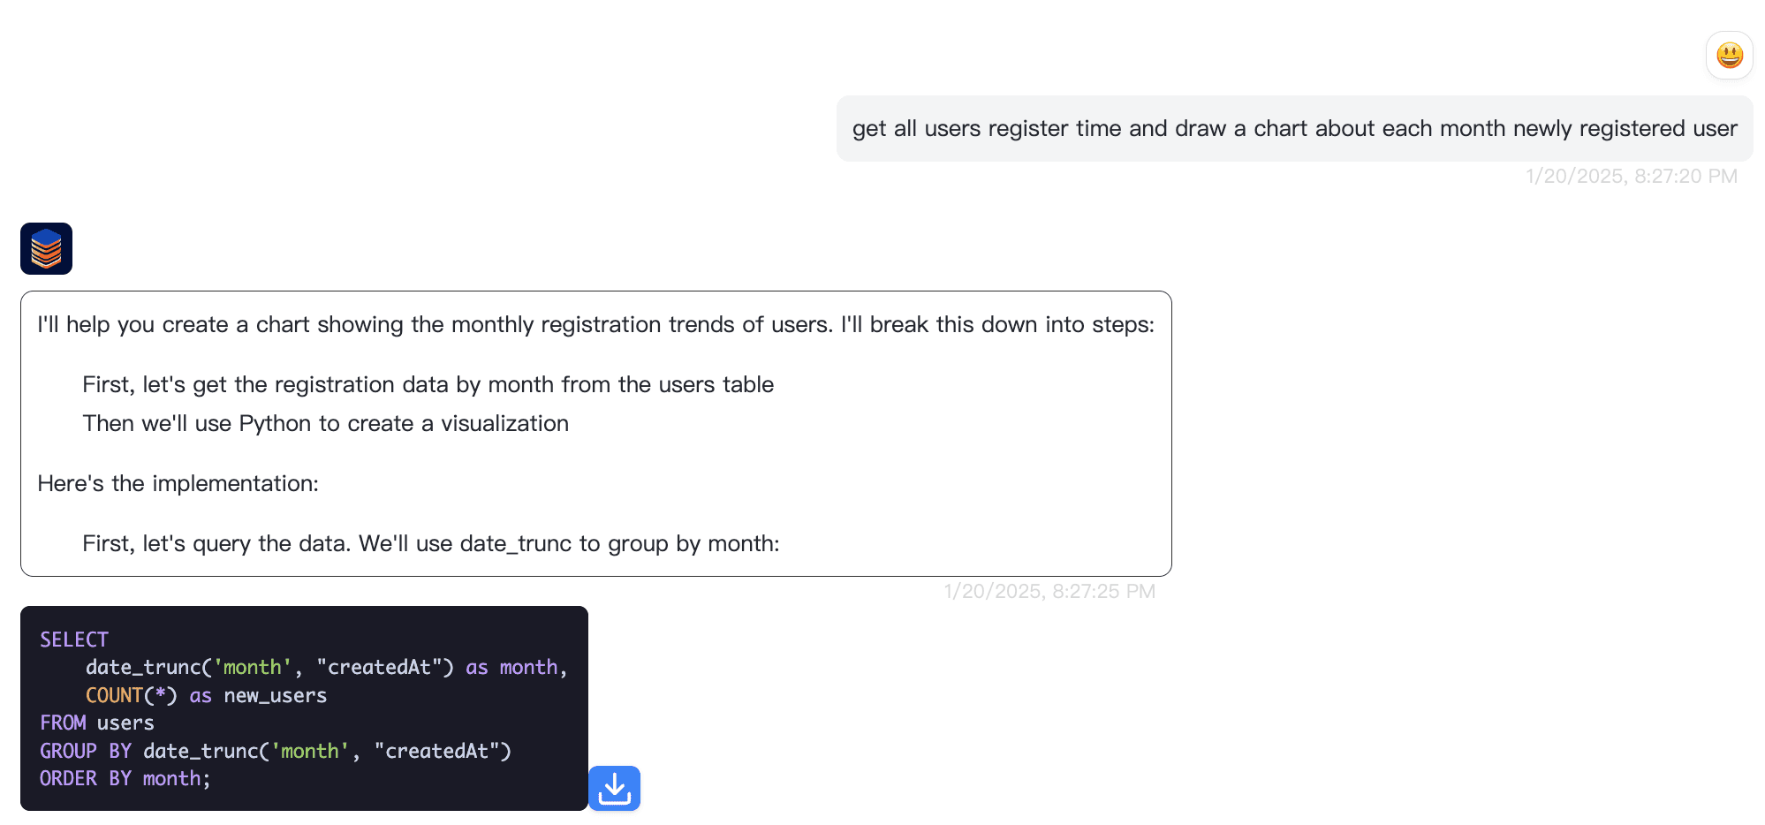1765x825 pixels.
Task: Click the "FROM users" line in the SQL
Action: pyautogui.click(x=97, y=723)
